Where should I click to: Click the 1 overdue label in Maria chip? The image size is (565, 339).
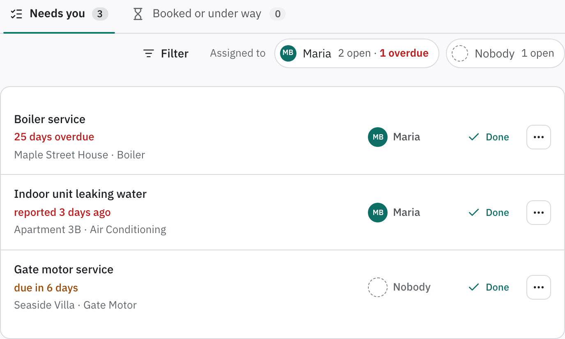404,53
